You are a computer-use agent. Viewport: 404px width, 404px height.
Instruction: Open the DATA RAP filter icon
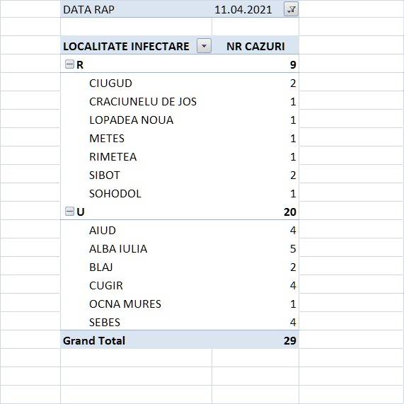click(291, 9)
